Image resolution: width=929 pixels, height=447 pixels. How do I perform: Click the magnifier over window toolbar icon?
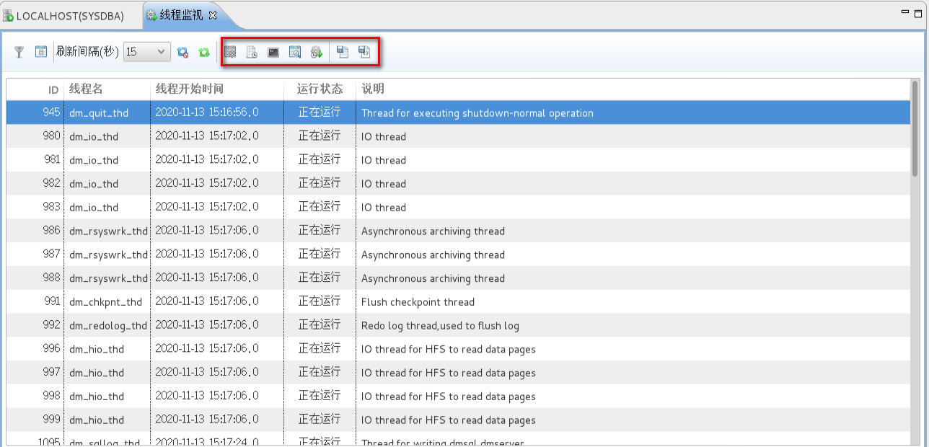tap(295, 52)
